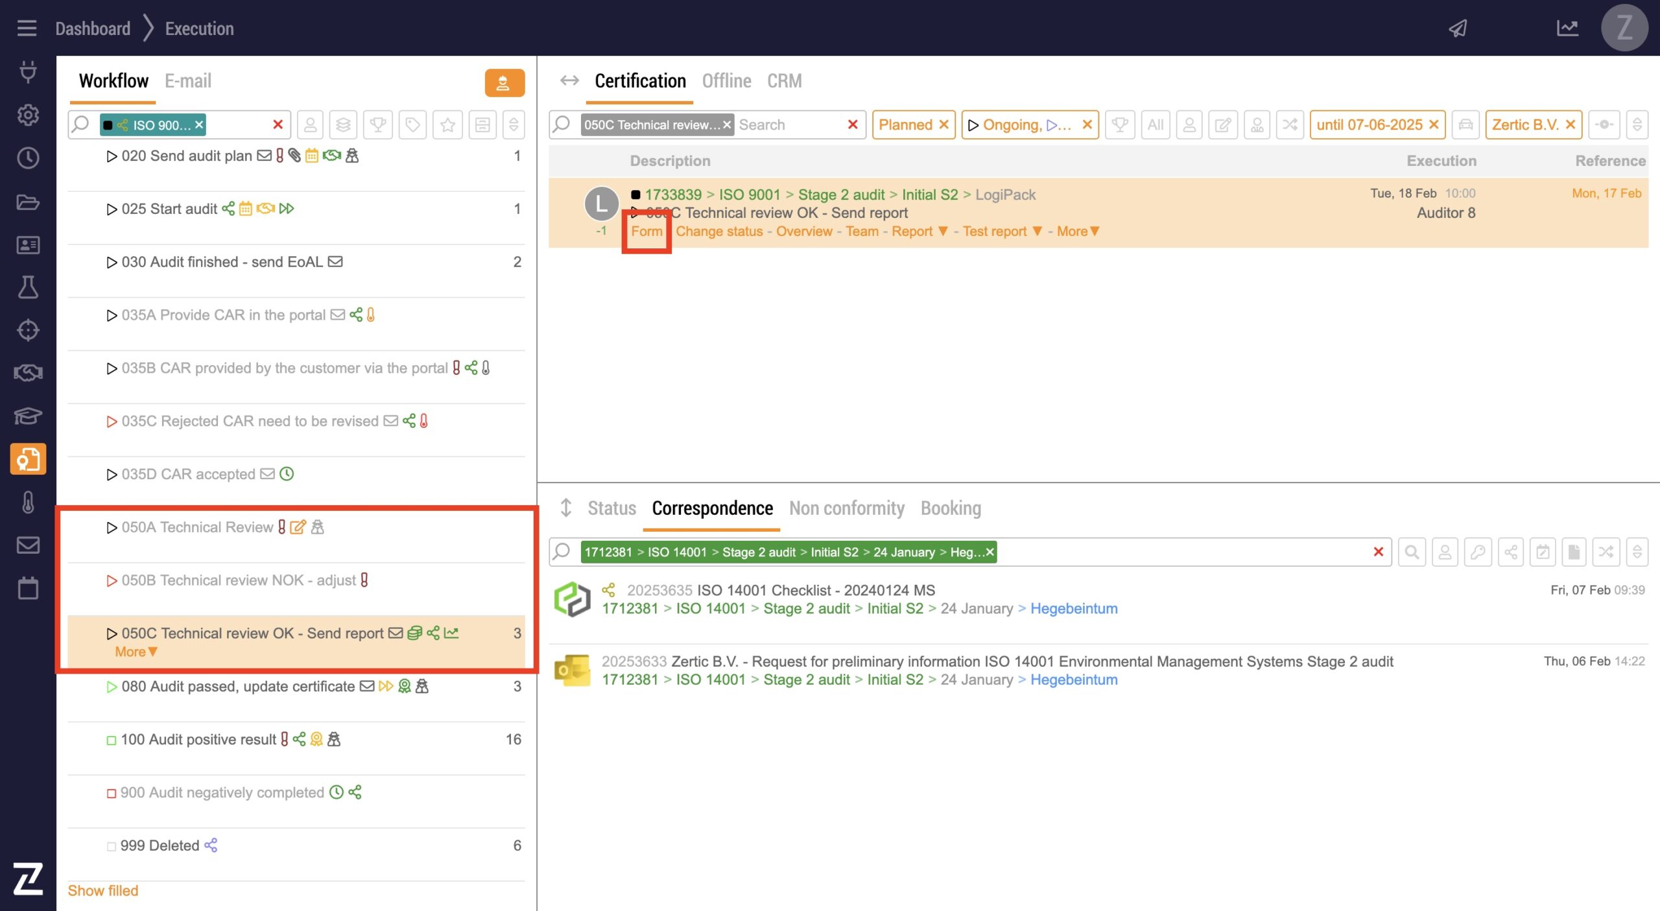This screenshot has height=911, width=1660.
Task: Expand 020 Send audit plan step
Action: click(111, 156)
